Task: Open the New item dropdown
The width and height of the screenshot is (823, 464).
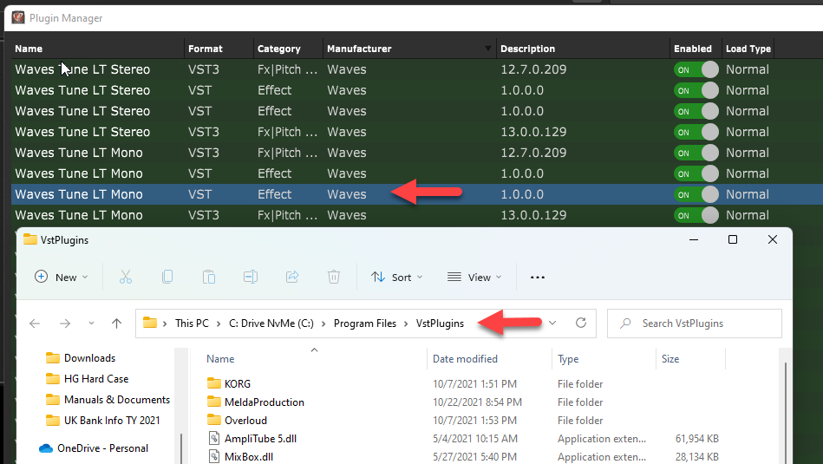Action: click(x=62, y=278)
